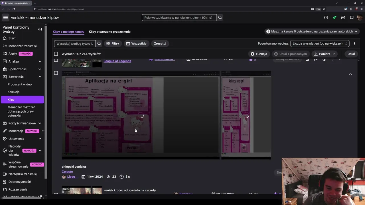365x205 pixels.
Task: Tick the checkbox for chlopaki veniaka clip
Action: coord(56,73)
